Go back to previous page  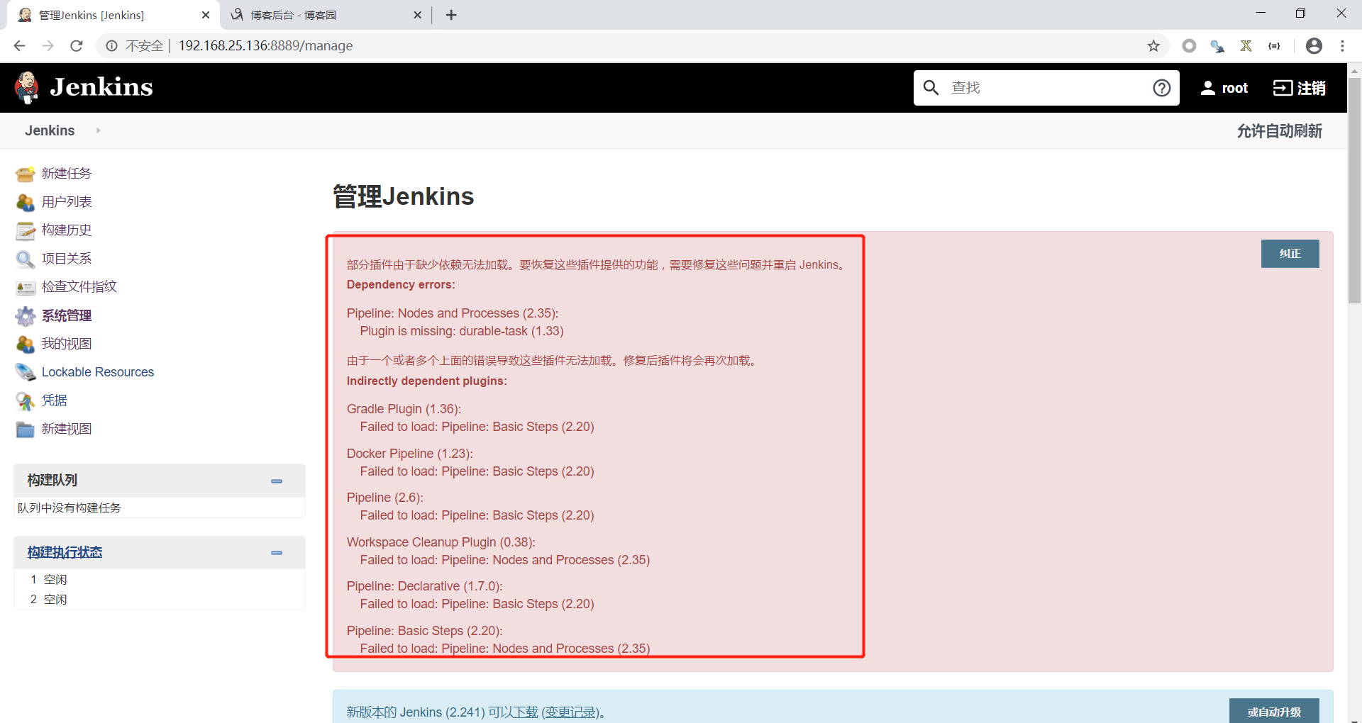[x=20, y=46]
